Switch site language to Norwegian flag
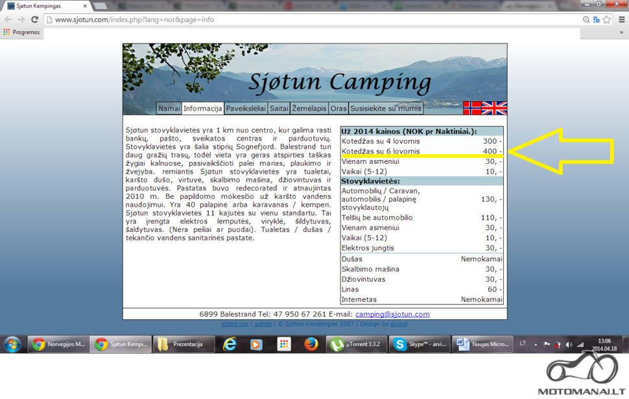This screenshot has width=629, height=399. 472,108
